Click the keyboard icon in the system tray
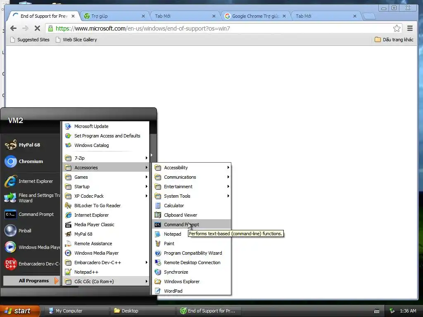The image size is (423, 317). click(x=377, y=311)
